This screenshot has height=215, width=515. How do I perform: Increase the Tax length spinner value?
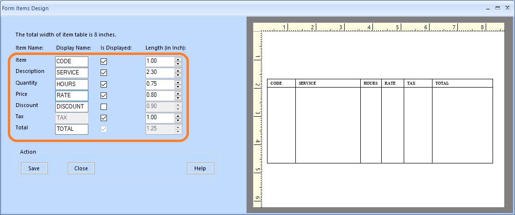(178, 115)
